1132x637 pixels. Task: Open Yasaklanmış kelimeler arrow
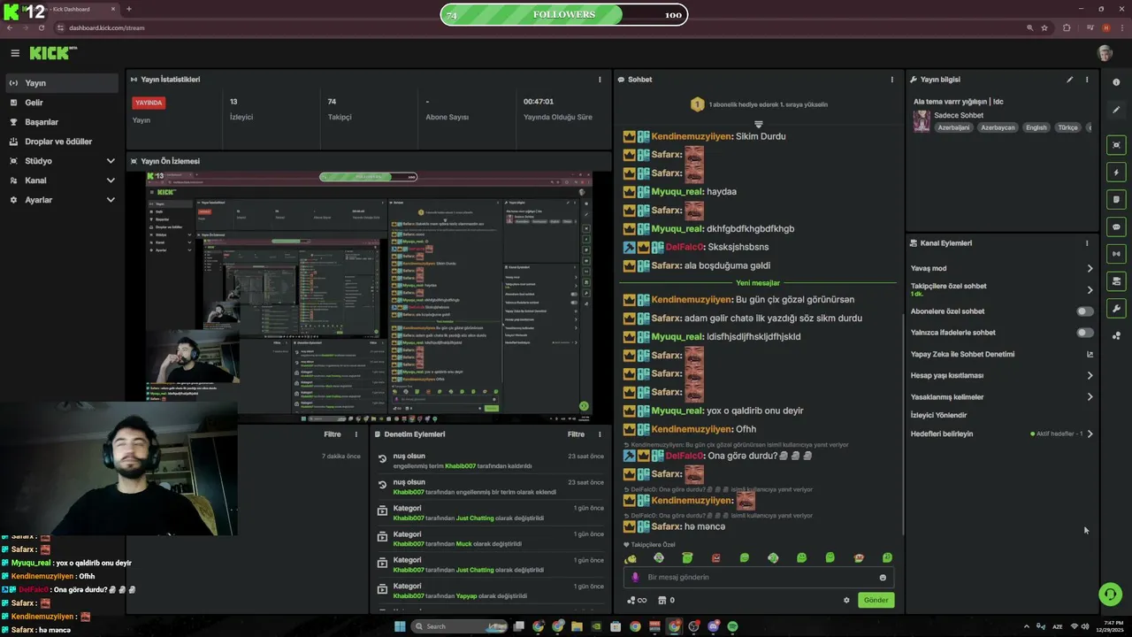tap(1090, 396)
